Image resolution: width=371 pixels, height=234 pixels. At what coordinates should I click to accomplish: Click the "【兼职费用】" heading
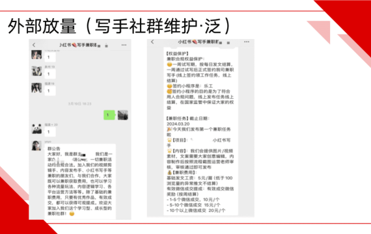point(182,172)
